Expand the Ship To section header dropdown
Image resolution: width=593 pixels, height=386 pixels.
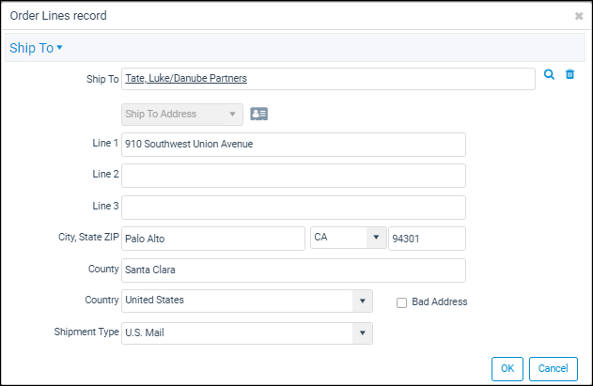coord(36,48)
